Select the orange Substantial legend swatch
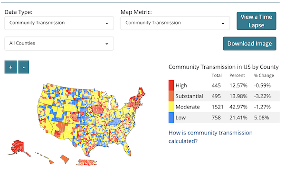The image size is (285, 171). click(x=171, y=96)
